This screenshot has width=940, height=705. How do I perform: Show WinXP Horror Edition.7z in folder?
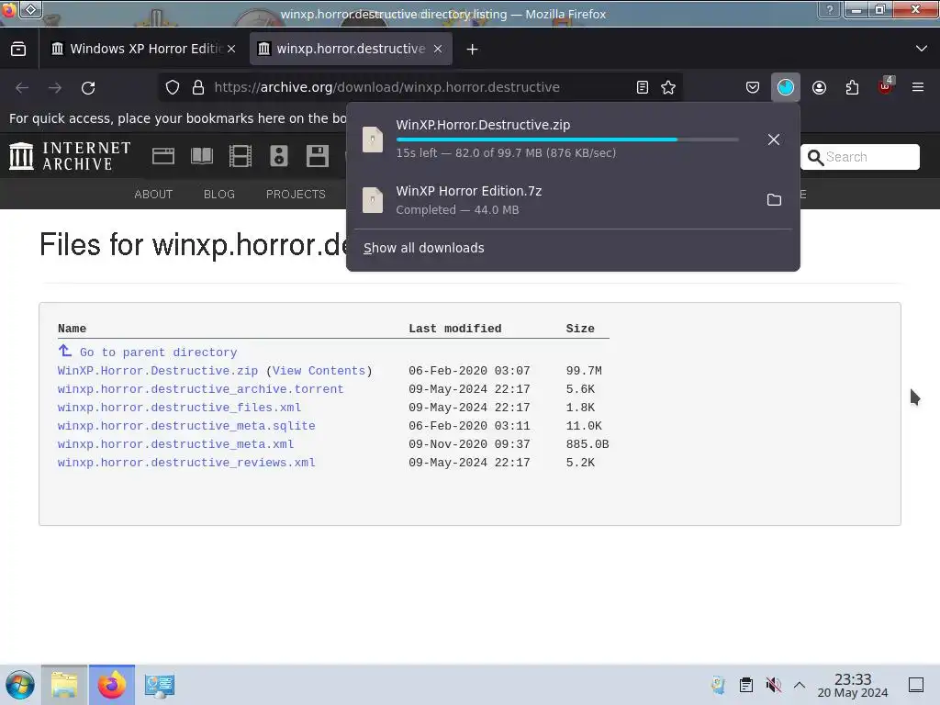774,199
